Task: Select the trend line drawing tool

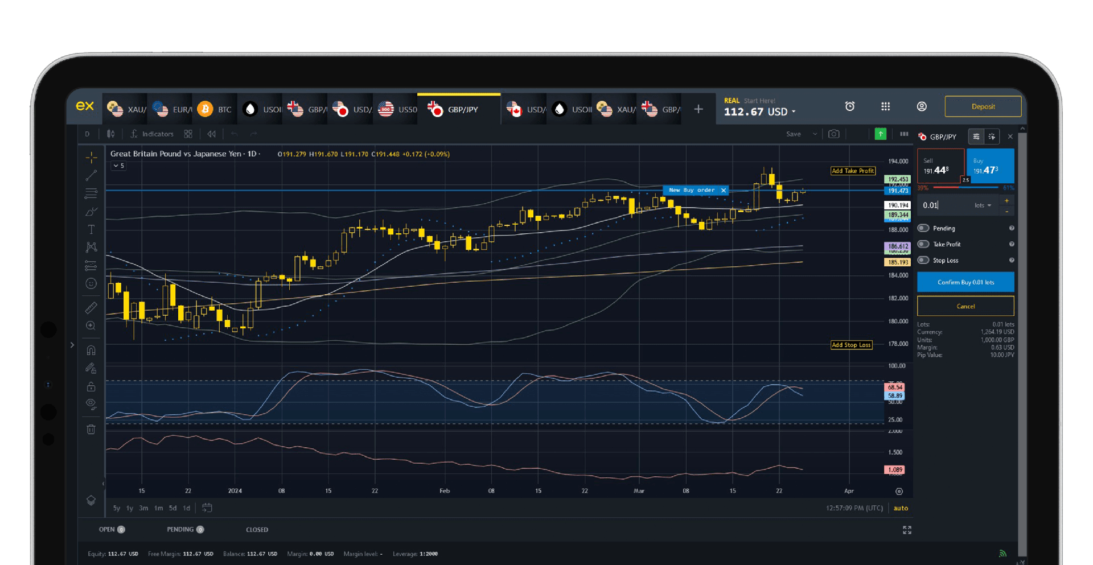Action: (91, 175)
